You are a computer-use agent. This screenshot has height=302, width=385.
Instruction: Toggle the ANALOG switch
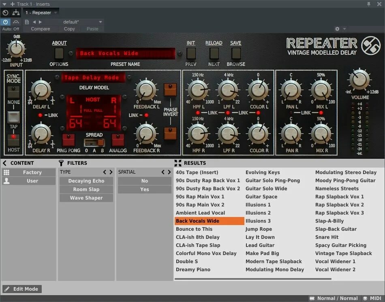118,140
